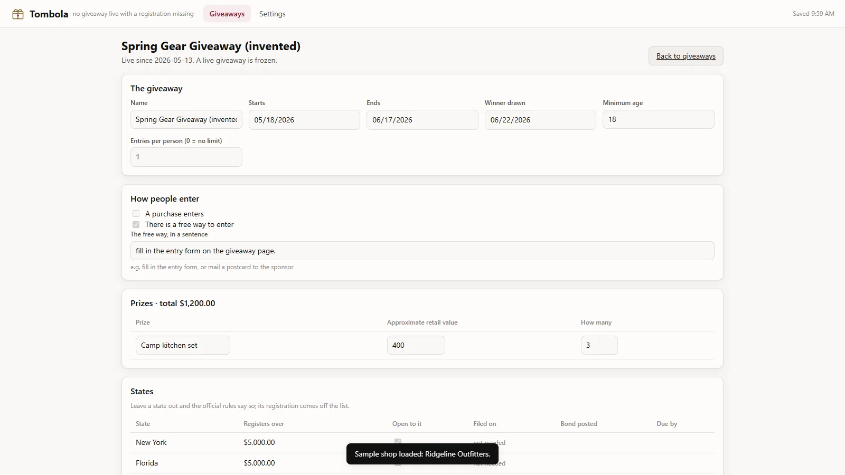Image resolution: width=845 pixels, height=475 pixels.
Task: Click the Due by column header
Action: [666, 424]
